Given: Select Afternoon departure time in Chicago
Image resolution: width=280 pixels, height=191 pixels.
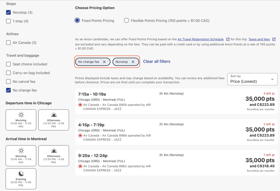Looking at the screenshot, I should (x=54, y=120).
